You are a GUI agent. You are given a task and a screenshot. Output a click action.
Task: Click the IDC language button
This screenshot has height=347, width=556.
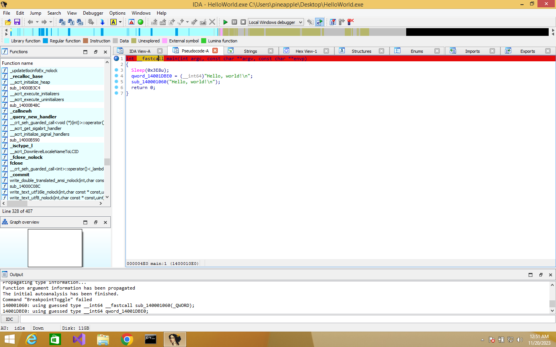(x=9, y=319)
